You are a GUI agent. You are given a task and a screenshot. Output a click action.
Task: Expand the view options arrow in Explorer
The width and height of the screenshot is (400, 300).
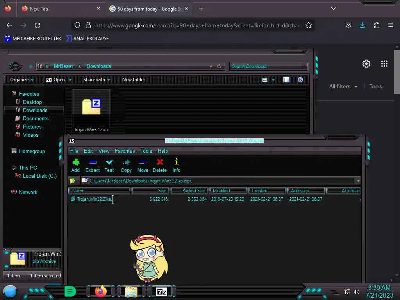[x=273, y=80]
